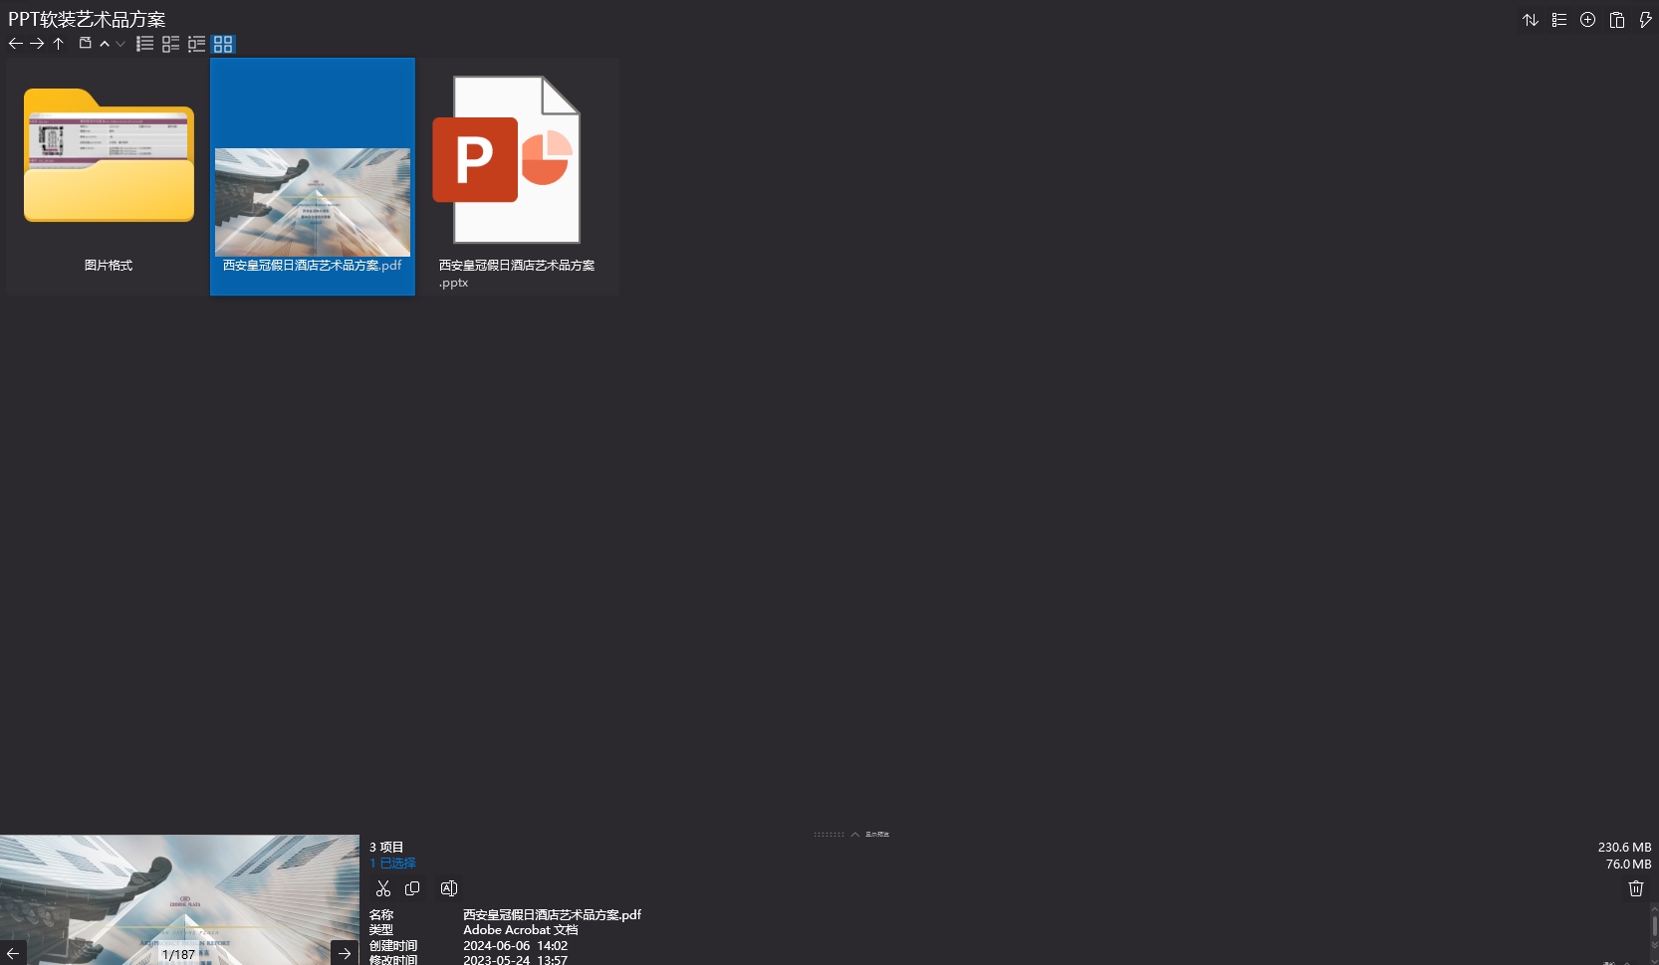1659x965 pixels.
Task: Click the new item plus-circle icon
Action: pos(1588,20)
